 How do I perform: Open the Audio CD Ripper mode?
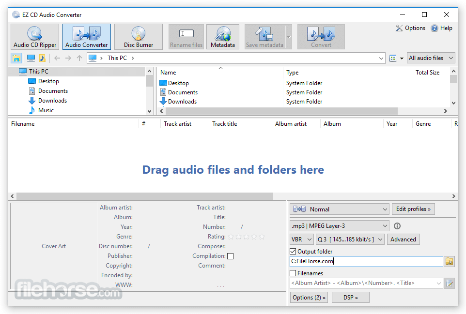[x=35, y=37]
